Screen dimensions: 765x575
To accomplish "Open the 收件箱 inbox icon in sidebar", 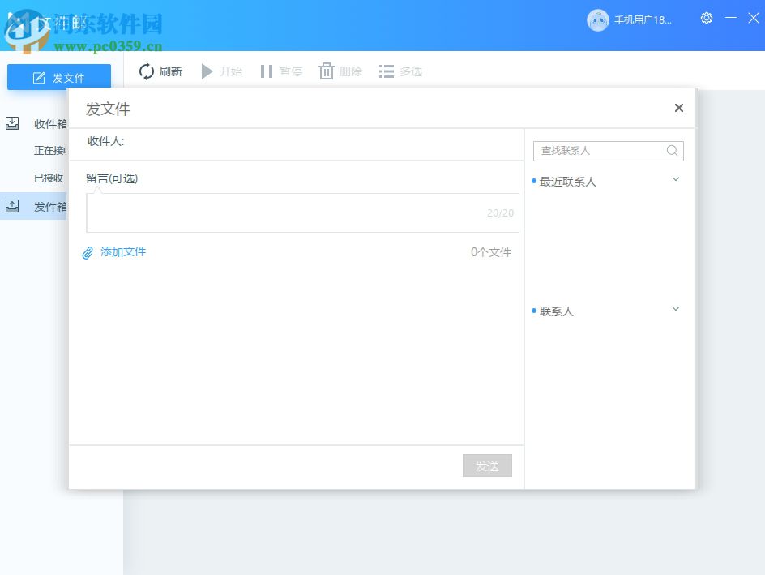I will (12, 122).
